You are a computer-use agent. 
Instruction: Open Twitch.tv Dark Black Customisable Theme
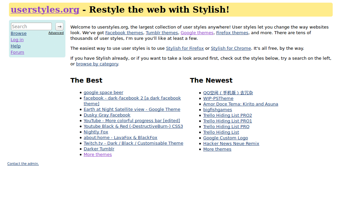[x=133, y=143]
